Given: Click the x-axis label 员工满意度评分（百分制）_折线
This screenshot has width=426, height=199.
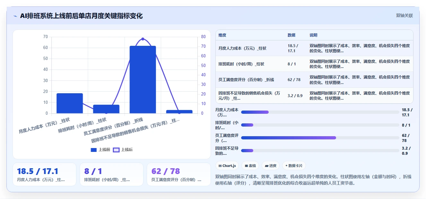Looking at the screenshot, I should 113,127.
